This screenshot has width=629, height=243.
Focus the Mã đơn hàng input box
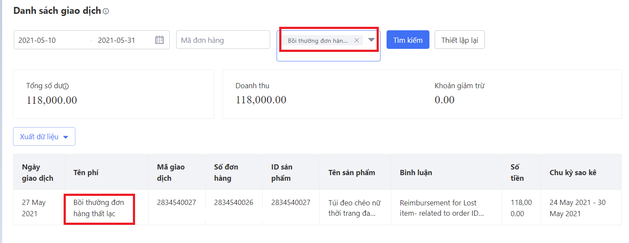click(x=223, y=40)
